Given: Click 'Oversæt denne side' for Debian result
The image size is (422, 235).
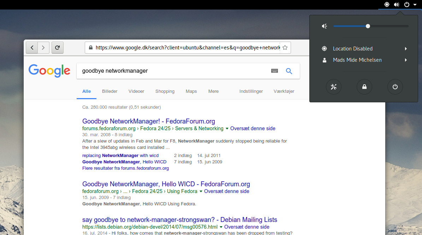Looking at the screenshot, I should (247, 227).
